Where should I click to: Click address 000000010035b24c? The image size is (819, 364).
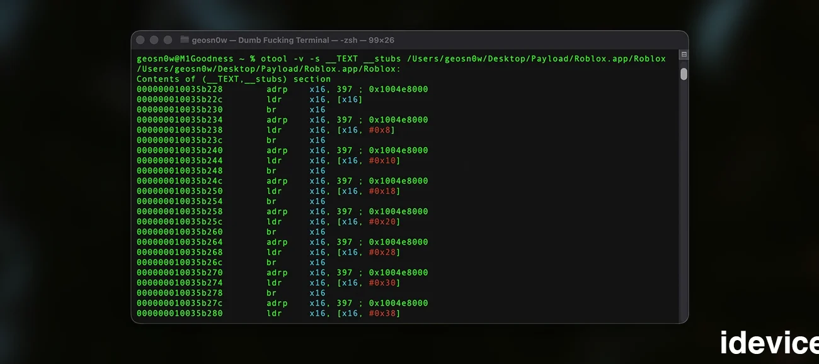tap(180, 181)
